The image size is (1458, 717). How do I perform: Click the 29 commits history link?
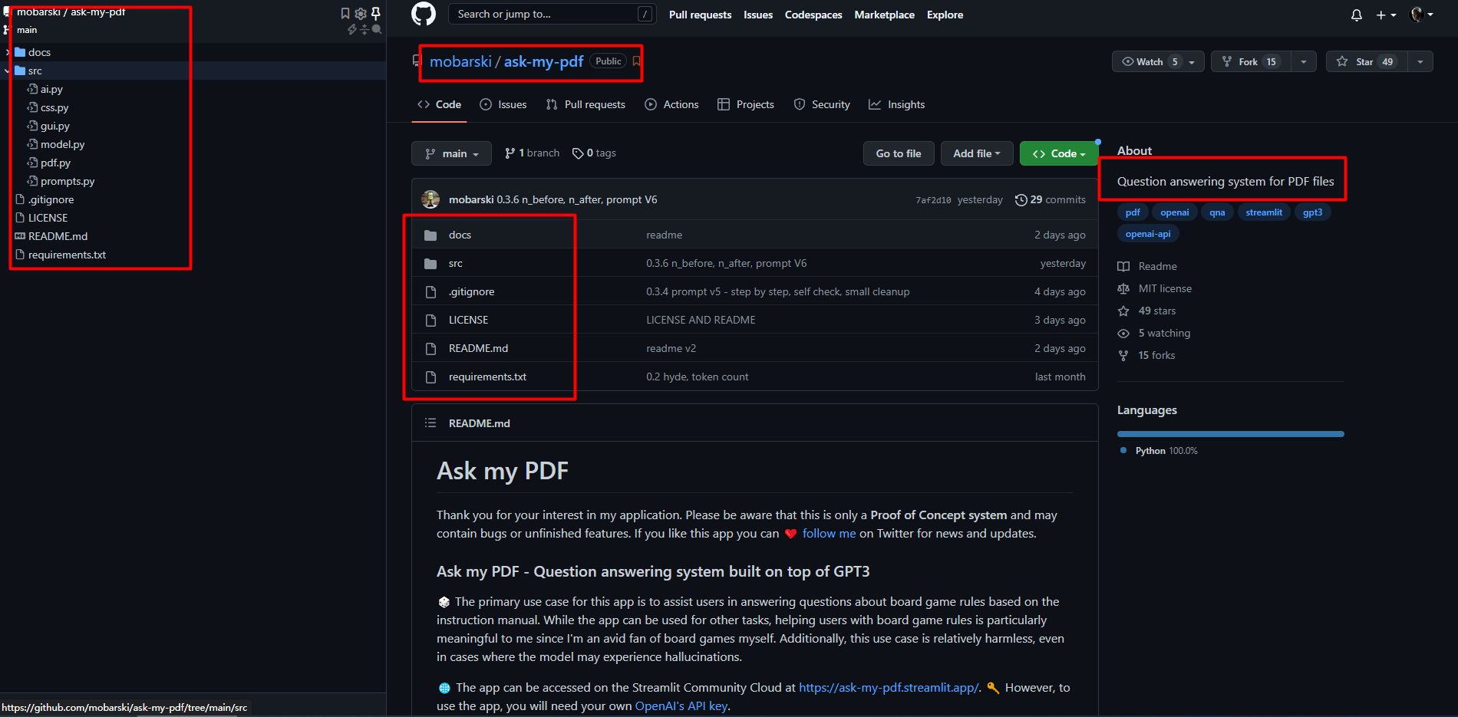click(1050, 199)
